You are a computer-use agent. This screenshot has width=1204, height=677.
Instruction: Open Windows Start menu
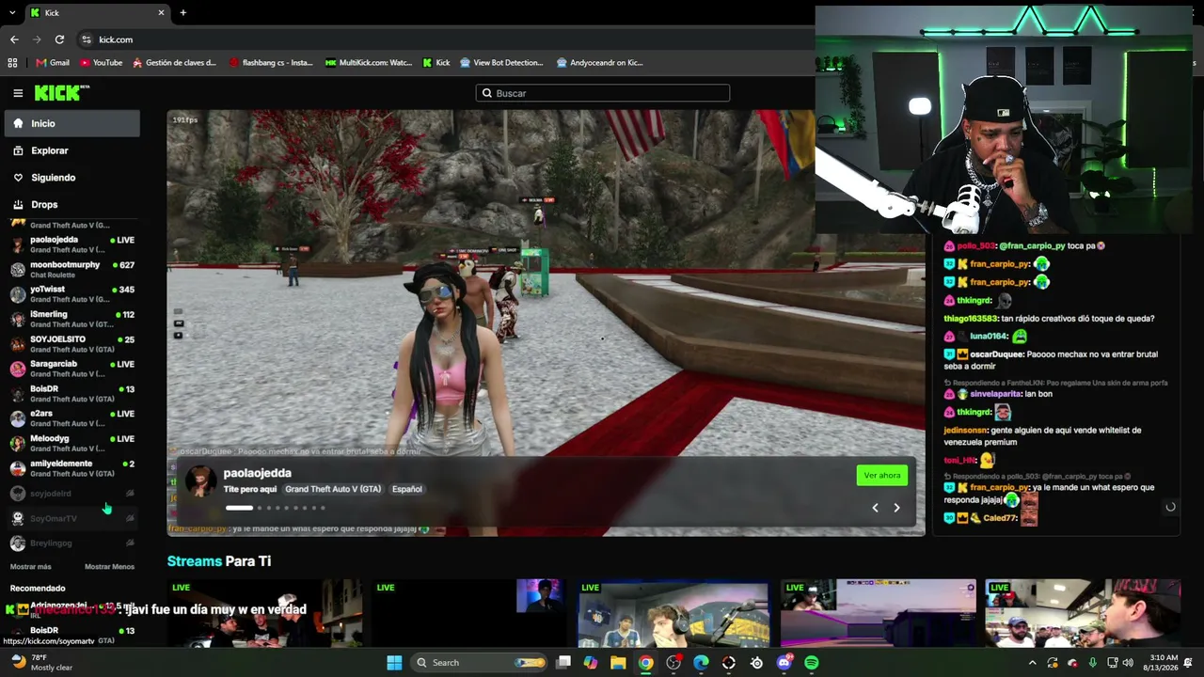[x=394, y=663]
